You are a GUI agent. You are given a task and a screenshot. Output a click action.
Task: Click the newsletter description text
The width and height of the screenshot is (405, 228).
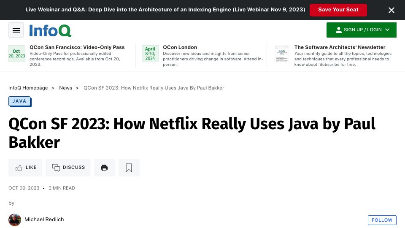coord(343,59)
